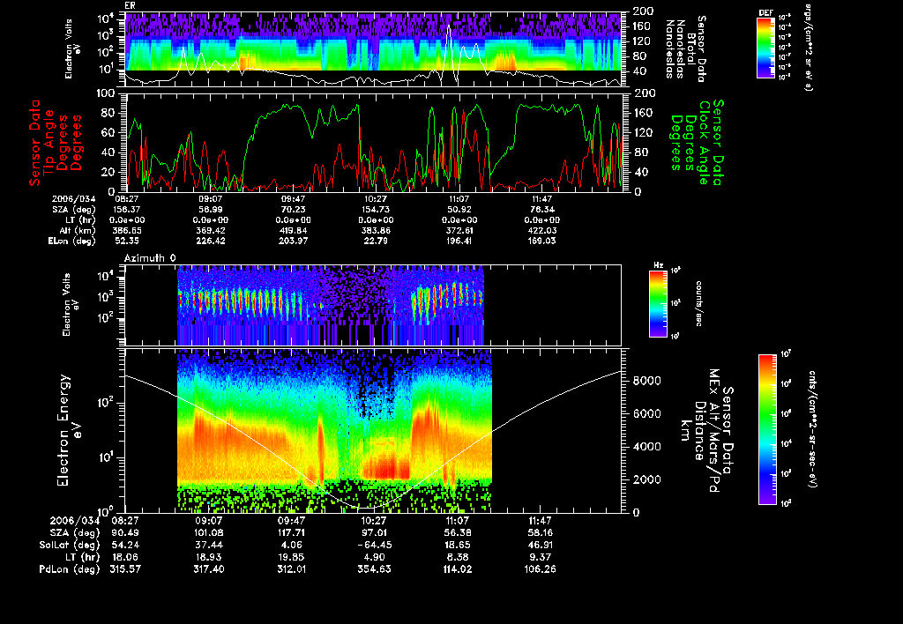Click the DEF color scale bar
Image resolution: width=903 pixels, height=624 pixels.
tap(765, 48)
